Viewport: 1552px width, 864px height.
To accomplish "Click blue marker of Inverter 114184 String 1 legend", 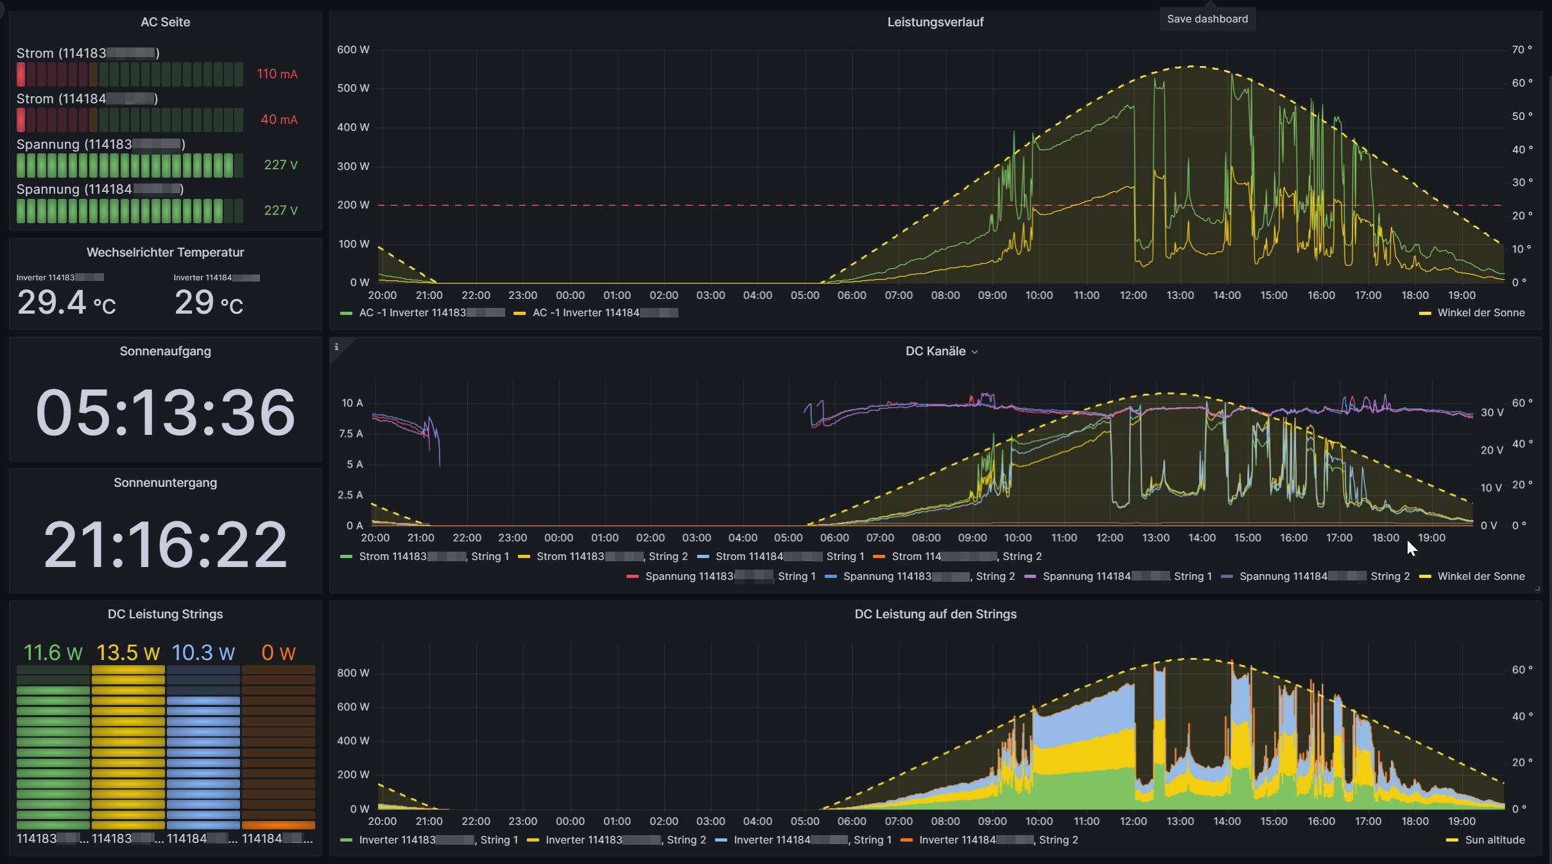I will (721, 840).
